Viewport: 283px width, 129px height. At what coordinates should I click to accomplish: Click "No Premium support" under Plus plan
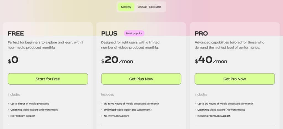tap(116, 116)
